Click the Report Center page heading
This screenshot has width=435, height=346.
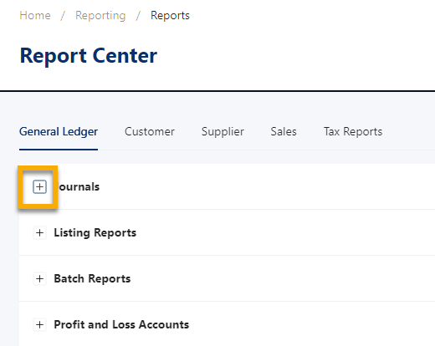pos(89,56)
